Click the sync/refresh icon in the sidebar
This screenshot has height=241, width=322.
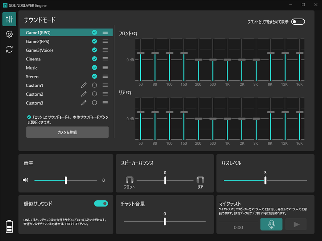tap(9, 50)
